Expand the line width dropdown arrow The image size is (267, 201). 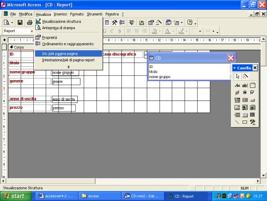[x=200, y=31]
